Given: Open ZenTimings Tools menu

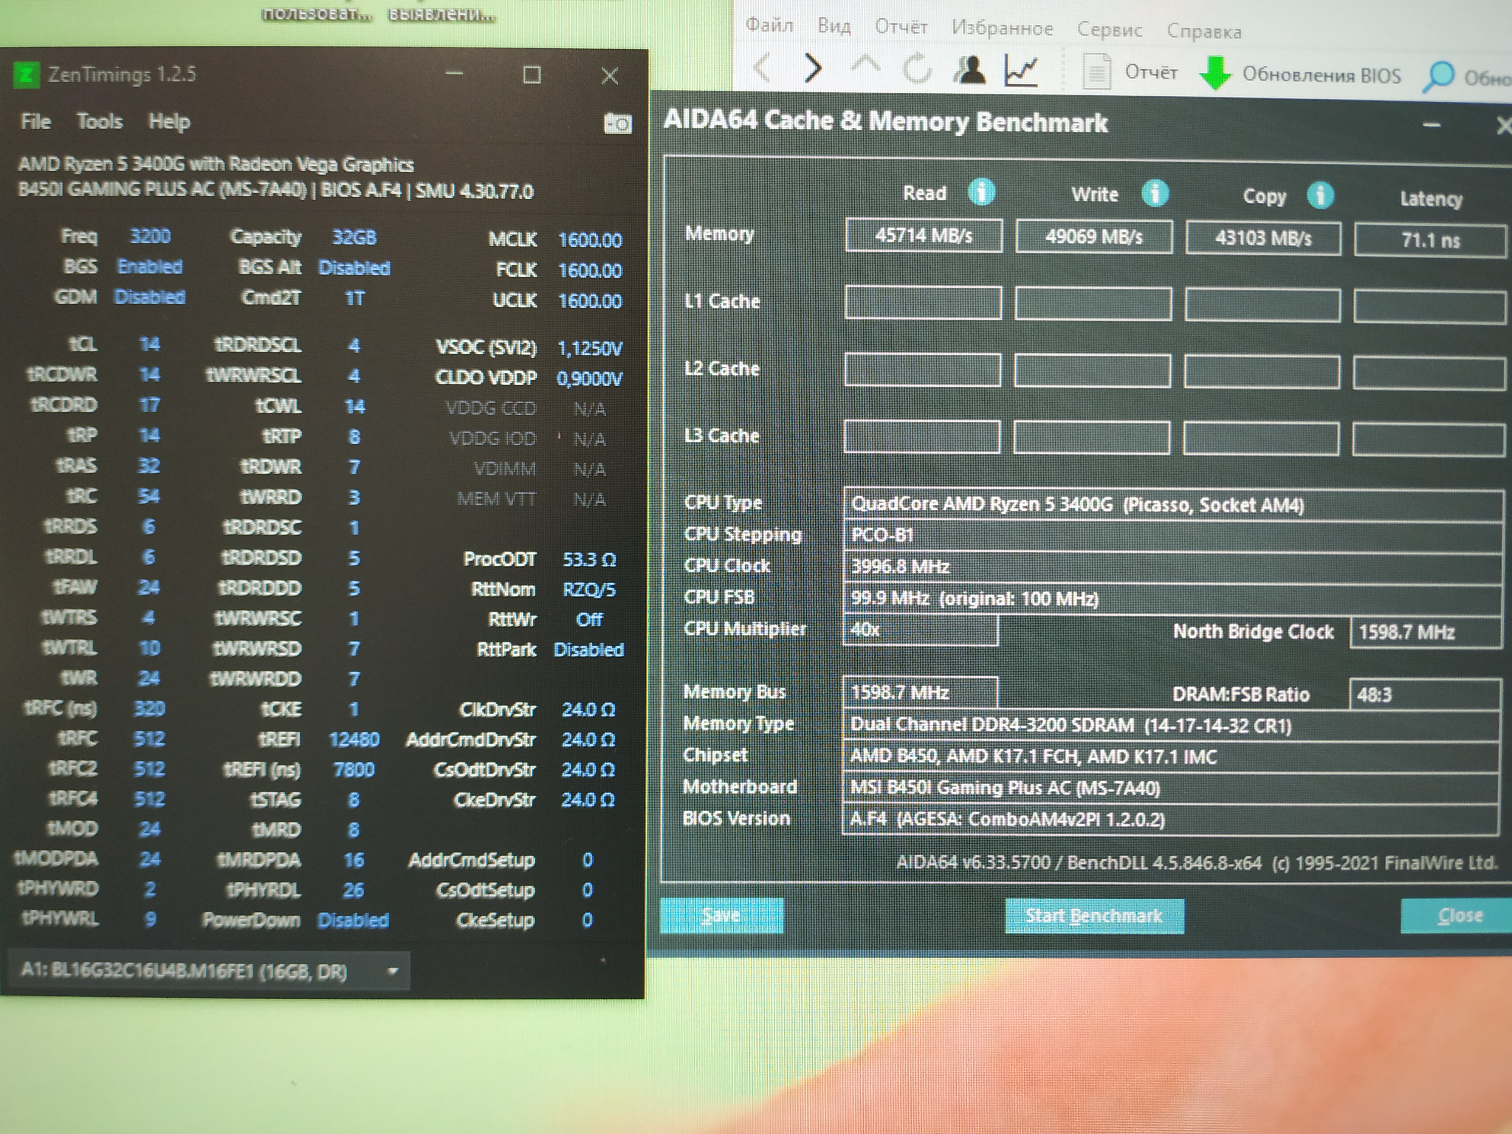Looking at the screenshot, I should coord(100,122).
